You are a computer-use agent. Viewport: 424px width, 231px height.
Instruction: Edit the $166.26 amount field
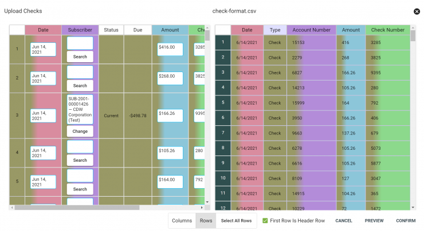pos(170,115)
